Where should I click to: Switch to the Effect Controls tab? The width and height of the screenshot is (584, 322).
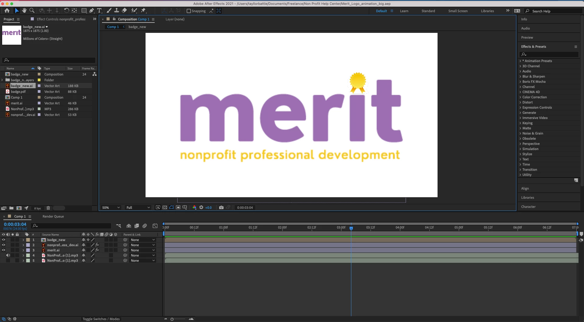coord(61,19)
